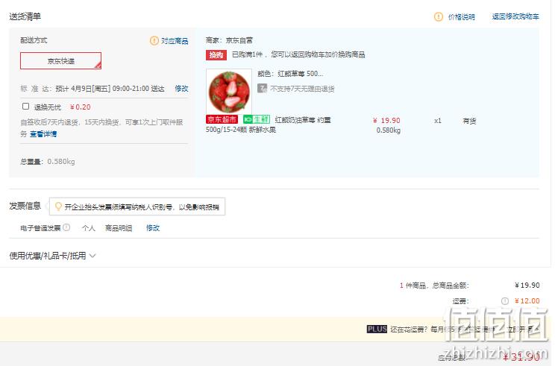
Task: Click the 商品明细 invoice content text
Action: 119,228
